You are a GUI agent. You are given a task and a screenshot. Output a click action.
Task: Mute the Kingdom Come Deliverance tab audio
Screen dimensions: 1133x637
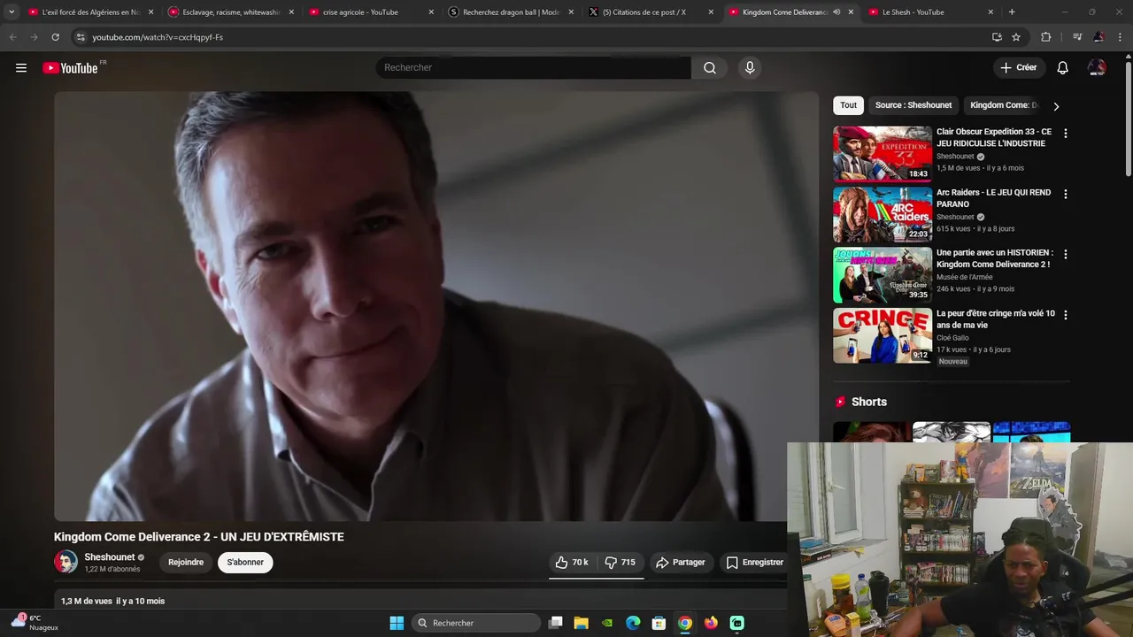pyautogui.click(x=836, y=12)
